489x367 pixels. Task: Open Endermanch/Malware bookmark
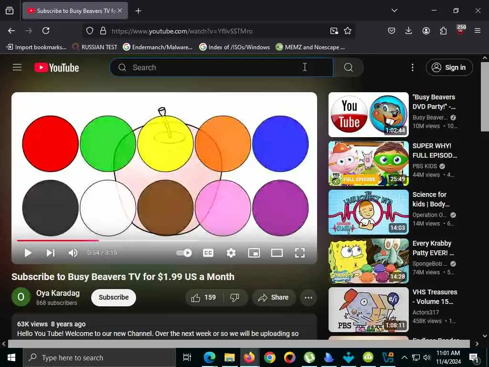point(158,47)
